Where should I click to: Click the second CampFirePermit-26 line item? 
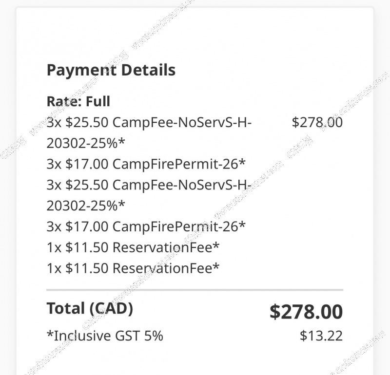(146, 226)
